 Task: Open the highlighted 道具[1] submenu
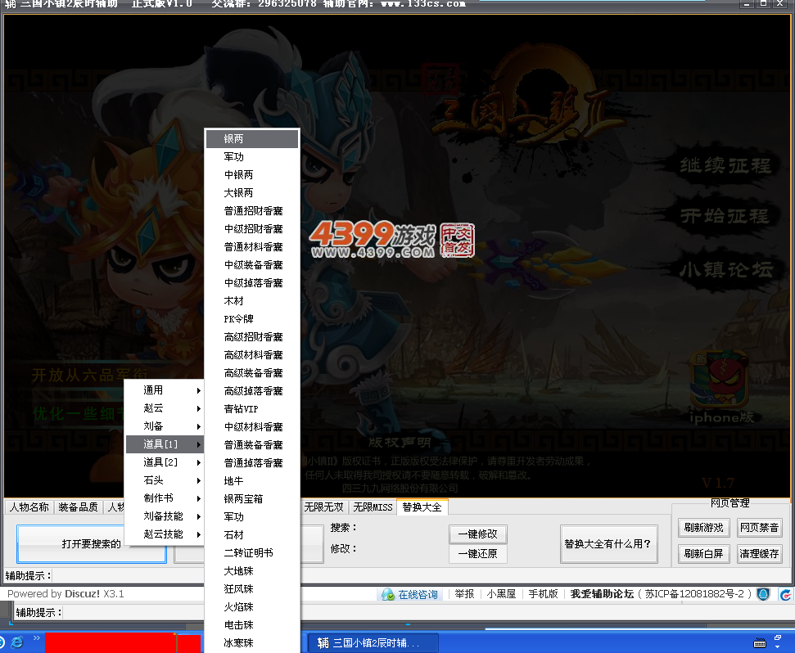pyautogui.click(x=165, y=444)
